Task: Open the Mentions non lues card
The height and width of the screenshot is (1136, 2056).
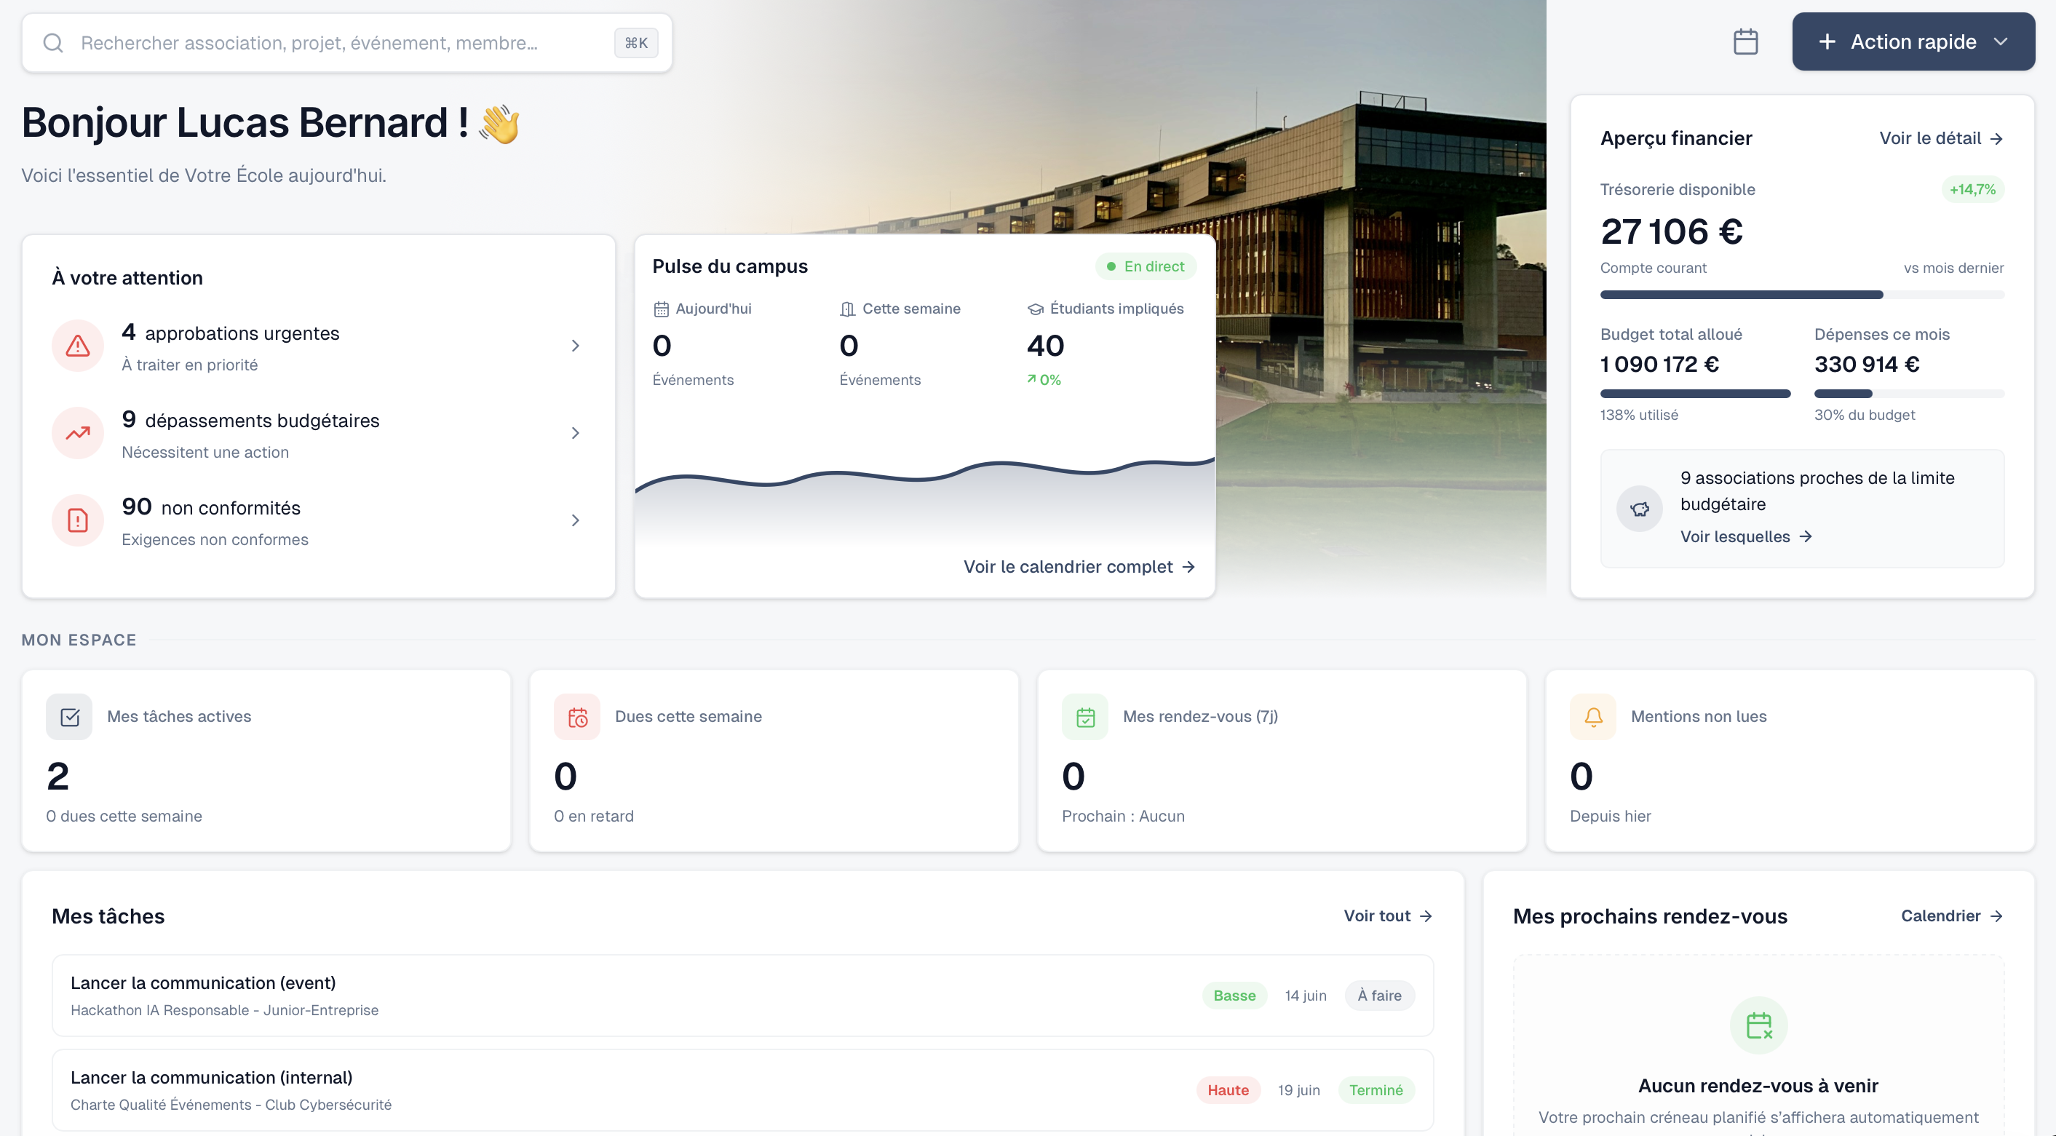Action: (x=1790, y=760)
